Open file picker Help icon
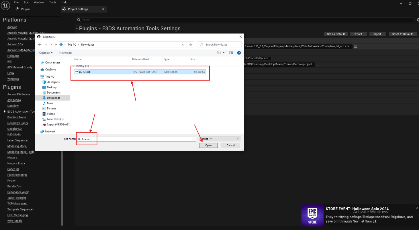 click(x=239, y=53)
